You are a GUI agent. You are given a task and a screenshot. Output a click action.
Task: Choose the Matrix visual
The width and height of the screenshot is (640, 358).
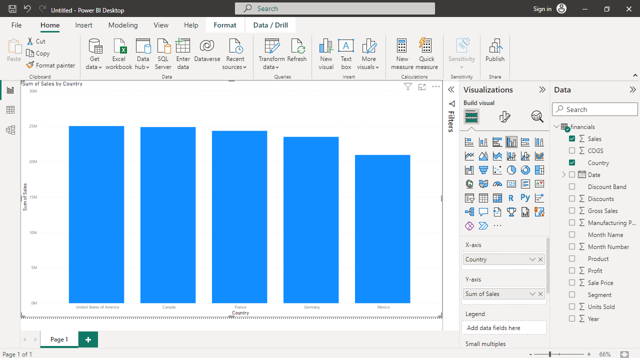click(x=497, y=198)
